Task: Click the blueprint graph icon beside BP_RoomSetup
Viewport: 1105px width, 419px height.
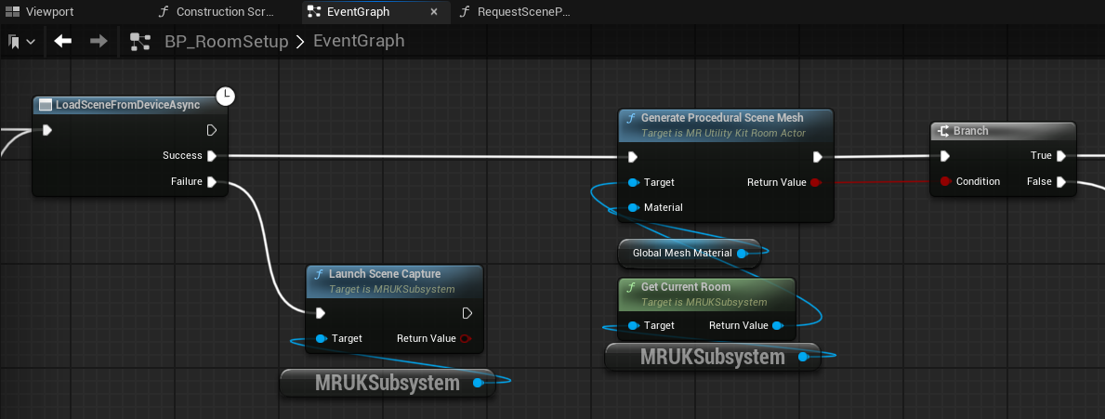Action: [x=140, y=42]
